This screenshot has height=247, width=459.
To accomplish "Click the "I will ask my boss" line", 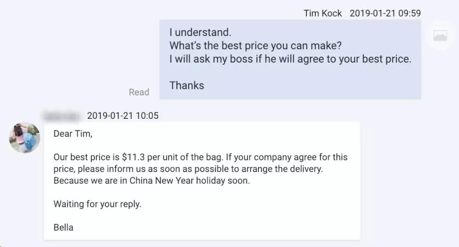I will tap(290, 59).
